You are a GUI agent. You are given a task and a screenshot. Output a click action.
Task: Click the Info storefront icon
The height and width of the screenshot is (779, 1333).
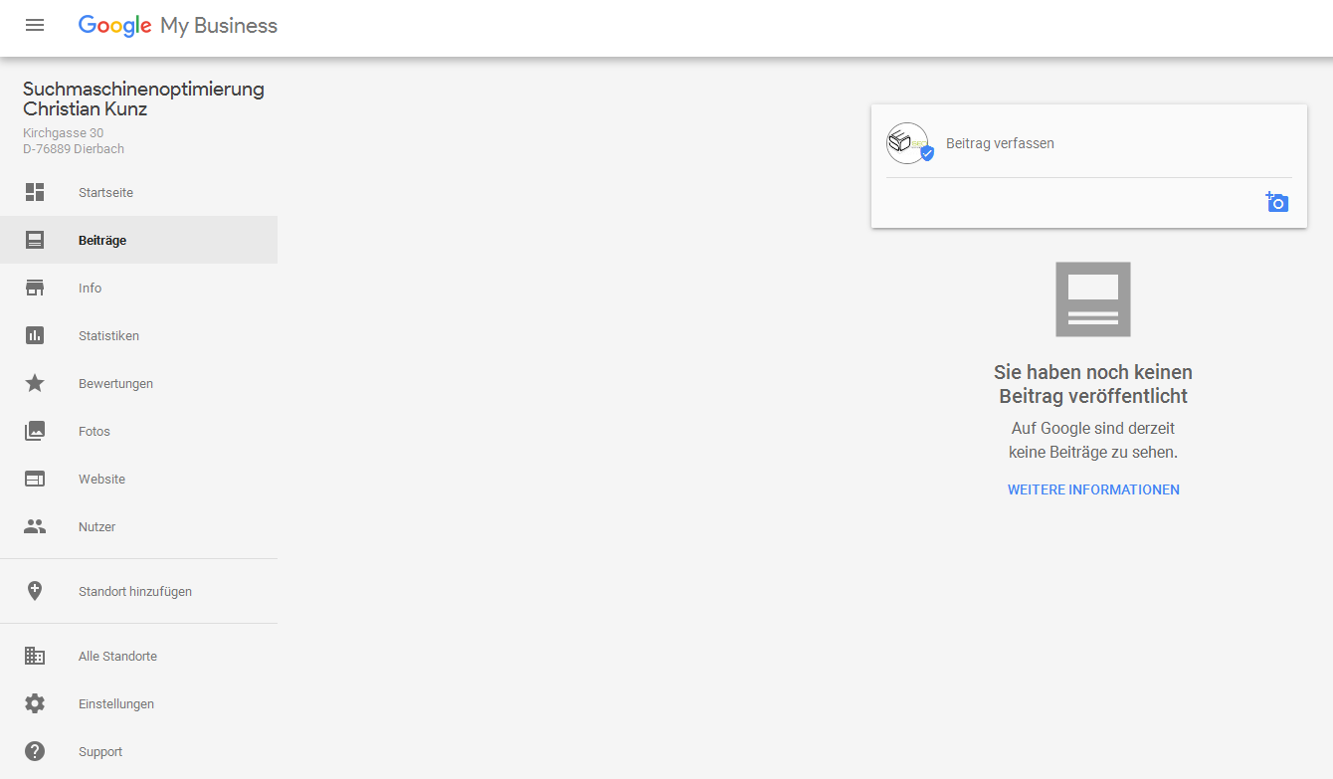(x=35, y=288)
